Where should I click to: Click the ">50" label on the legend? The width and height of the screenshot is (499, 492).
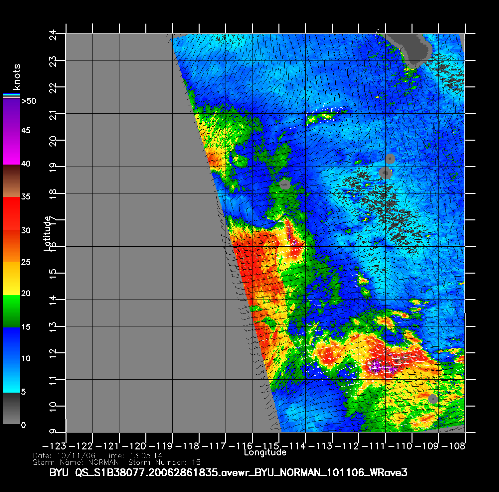(x=29, y=101)
